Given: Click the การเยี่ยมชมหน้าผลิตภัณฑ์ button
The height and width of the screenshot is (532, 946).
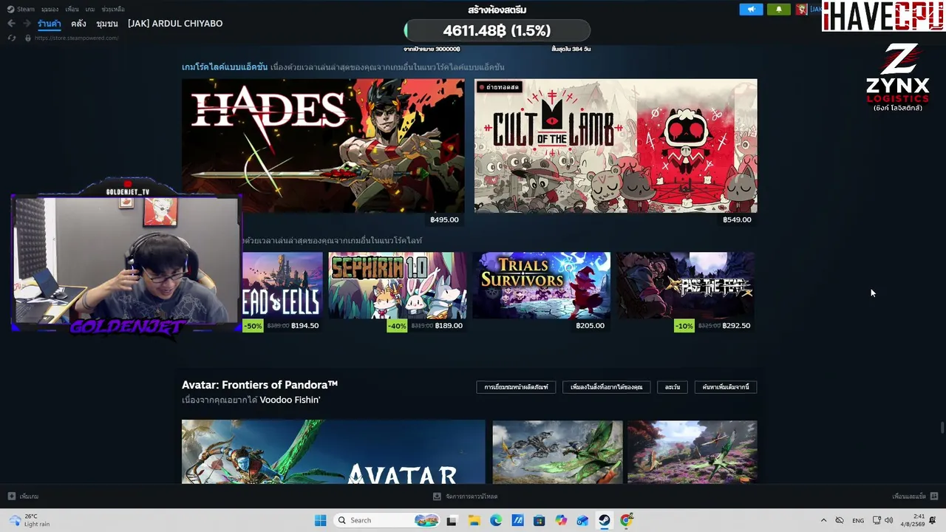Looking at the screenshot, I should tap(516, 387).
